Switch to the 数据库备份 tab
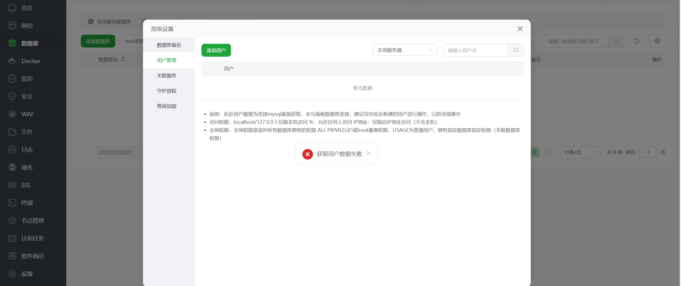The width and height of the screenshot is (681, 286). coord(169,45)
